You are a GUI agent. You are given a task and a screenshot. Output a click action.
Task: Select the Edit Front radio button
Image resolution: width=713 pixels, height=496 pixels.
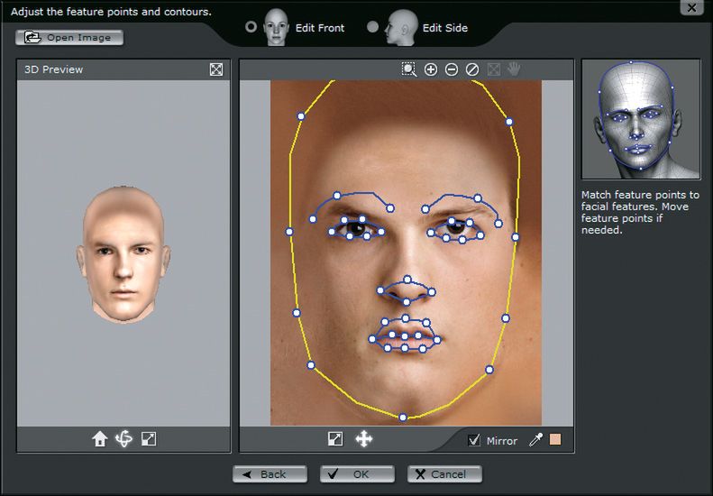tap(251, 27)
